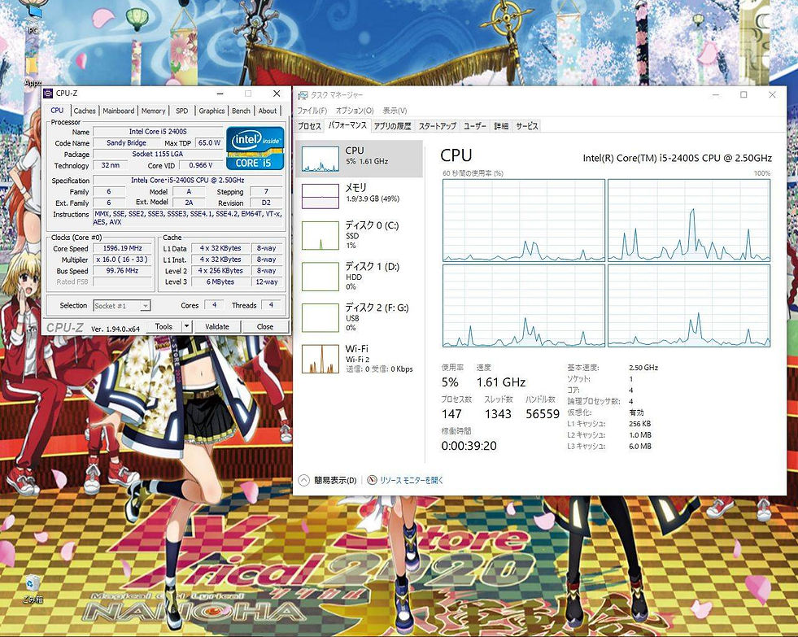Minimize the Task Manager window
798x637 pixels.
(716, 94)
